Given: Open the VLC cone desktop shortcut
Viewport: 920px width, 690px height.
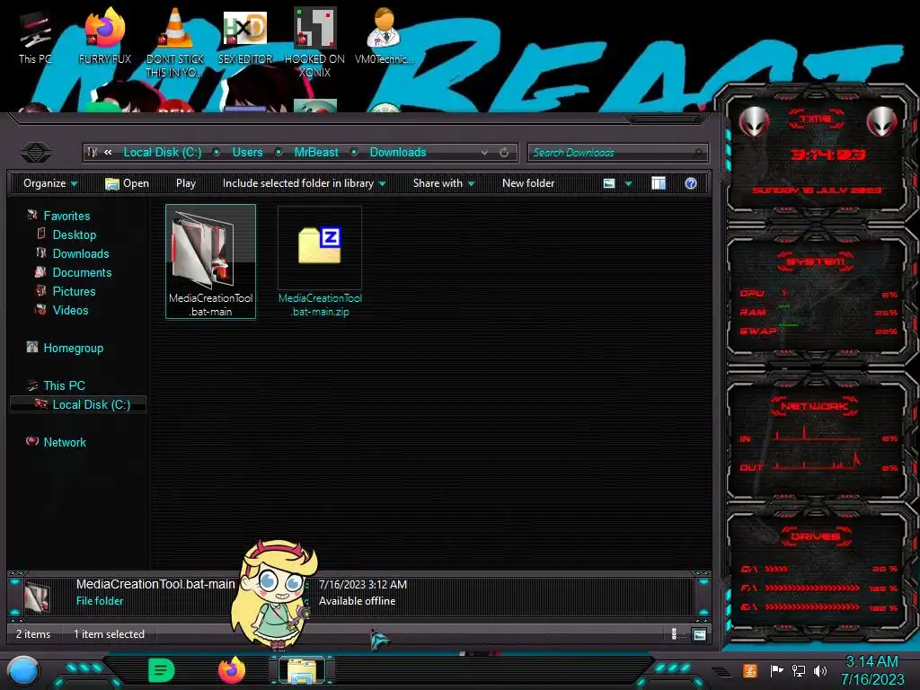Looking at the screenshot, I should [x=174, y=42].
